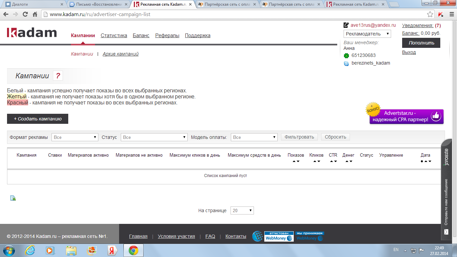This screenshot has width=457, height=257.
Task: Open the На странице 20 dropdown
Action: 242,210
